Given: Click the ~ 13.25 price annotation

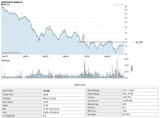Looking at the screenshot, I should [138, 42].
